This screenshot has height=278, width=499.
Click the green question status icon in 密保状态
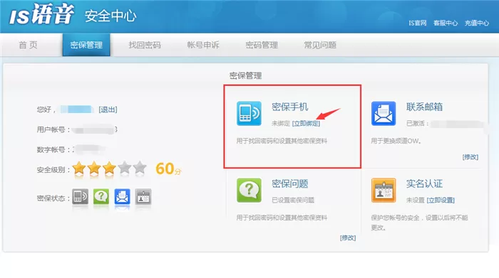point(101,197)
